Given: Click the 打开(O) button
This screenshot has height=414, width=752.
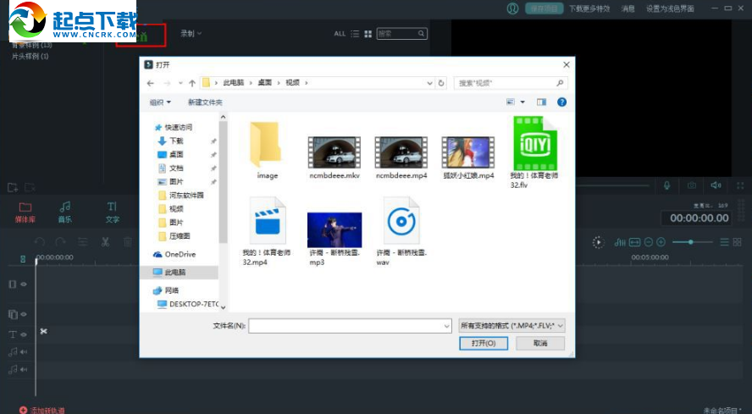Looking at the screenshot, I should (x=484, y=343).
